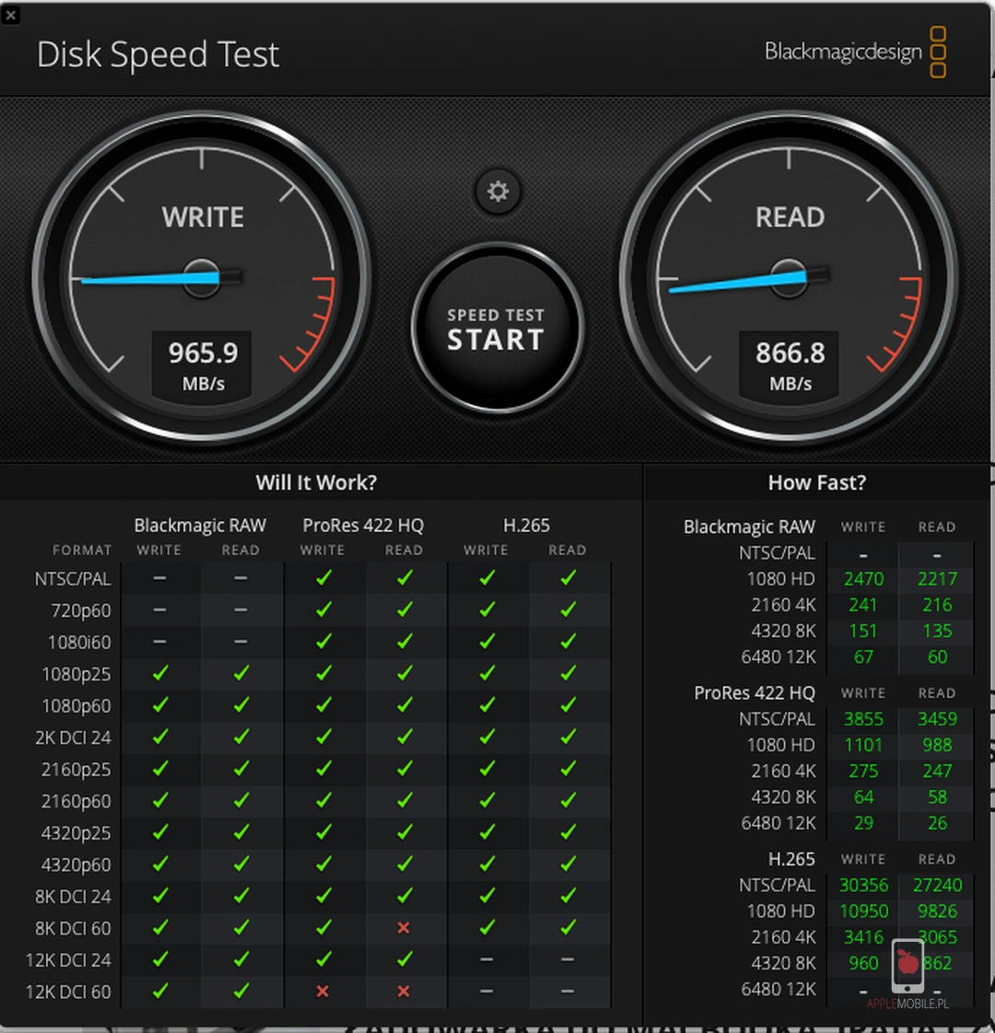Click the red cross for ProRes 8K DCI 60 write
The image size is (995, 1033).
pos(404,928)
